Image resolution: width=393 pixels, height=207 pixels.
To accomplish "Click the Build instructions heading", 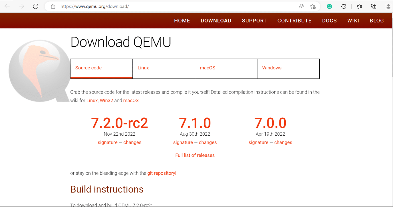I will tap(107, 189).
